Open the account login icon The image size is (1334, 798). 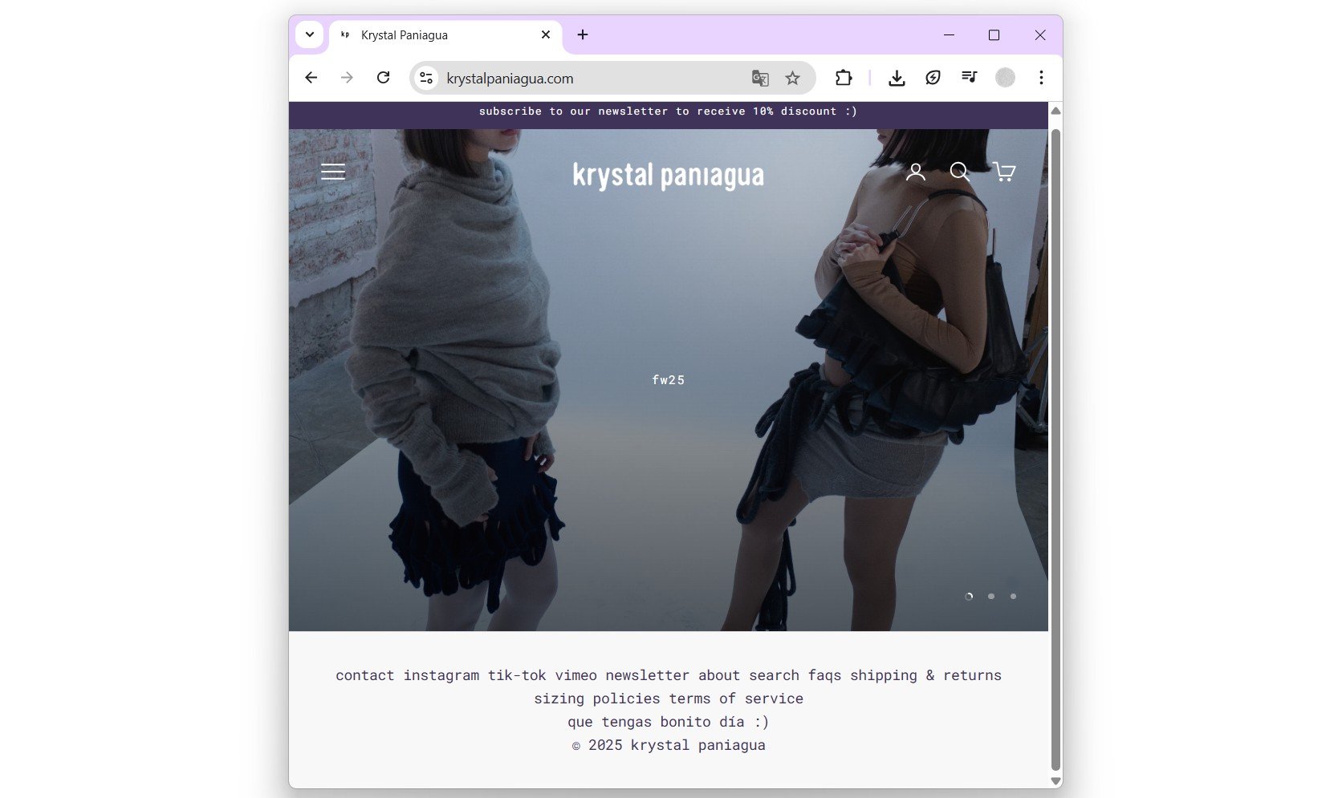coord(914,171)
